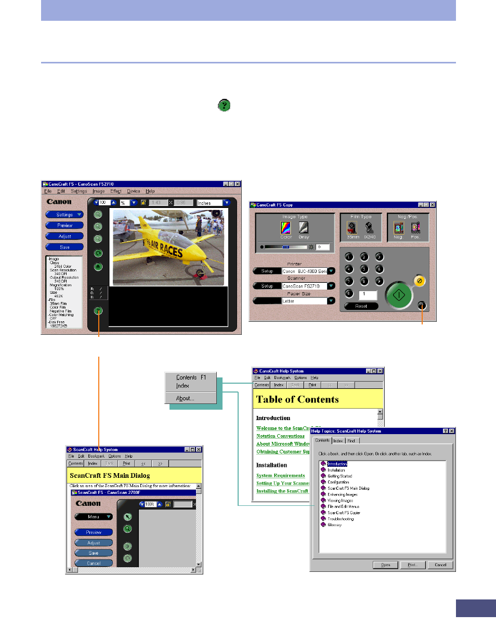Click the brightness sun icon in Copy window

click(311, 247)
